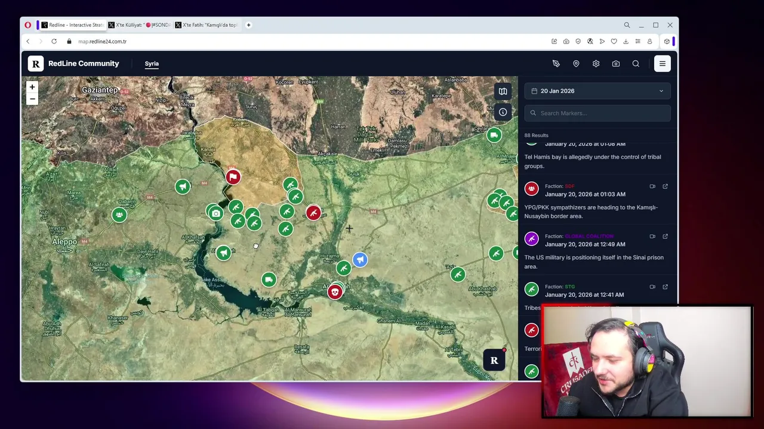Zoom out of the map with the minus button

tap(32, 99)
